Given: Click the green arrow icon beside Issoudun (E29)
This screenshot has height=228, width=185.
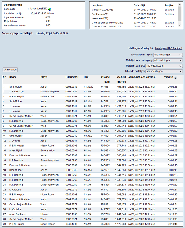Looking at the screenshot, I should tap(50, 9).
